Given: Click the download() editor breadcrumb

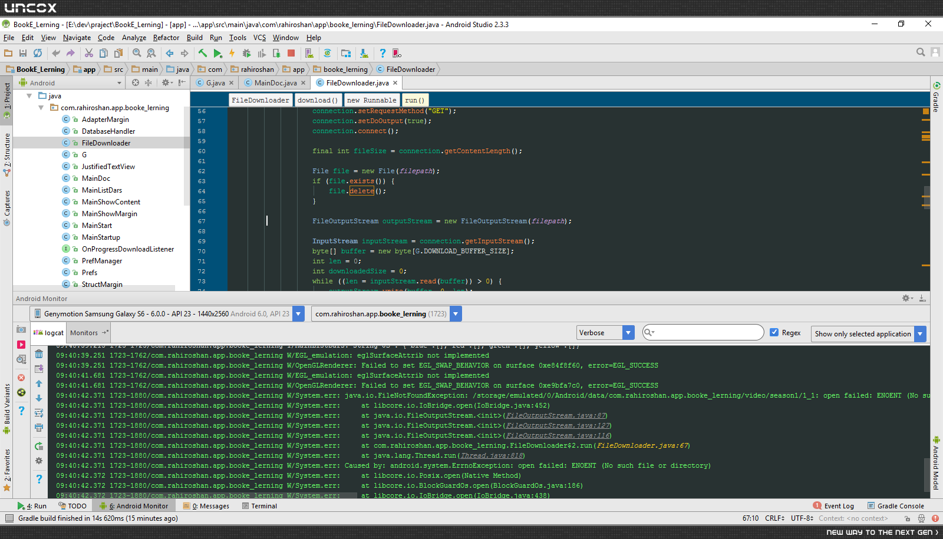Looking at the screenshot, I should click(x=318, y=100).
